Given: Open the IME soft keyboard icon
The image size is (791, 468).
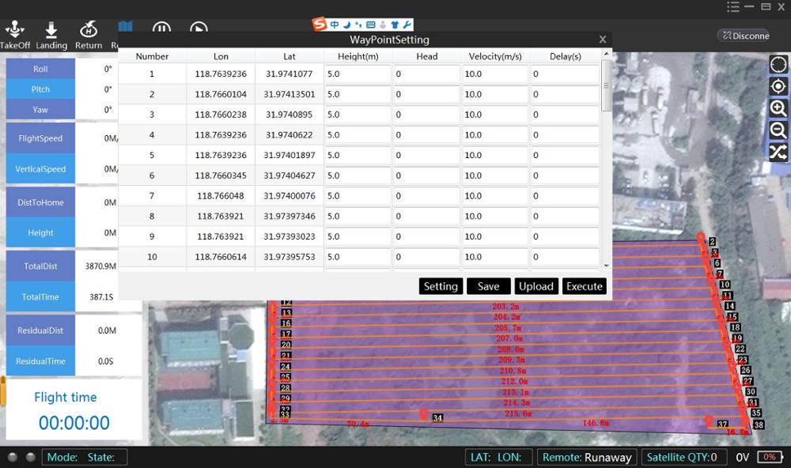Looking at the screenshot, I should (x=370, y=25).
